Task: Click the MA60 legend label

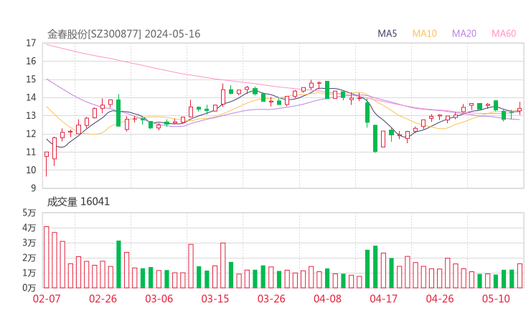Action: pyautogui.click(x=504, y=34)
